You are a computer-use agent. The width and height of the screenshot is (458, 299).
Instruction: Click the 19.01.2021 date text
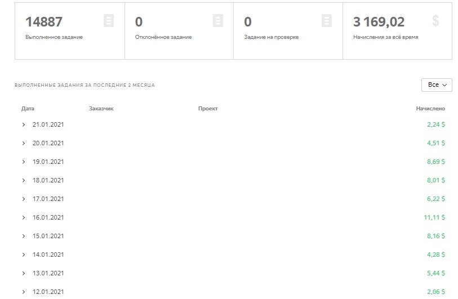(48, 162)
